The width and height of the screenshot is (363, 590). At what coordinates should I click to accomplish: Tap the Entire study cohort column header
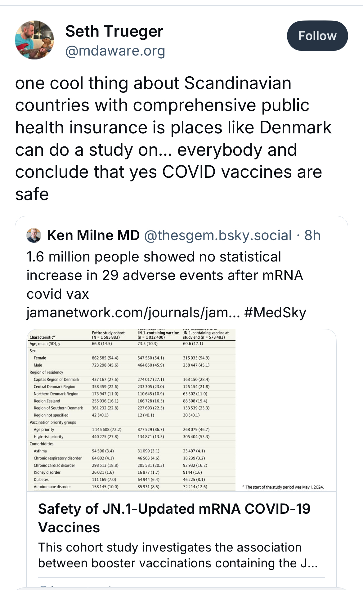(108, 335)
